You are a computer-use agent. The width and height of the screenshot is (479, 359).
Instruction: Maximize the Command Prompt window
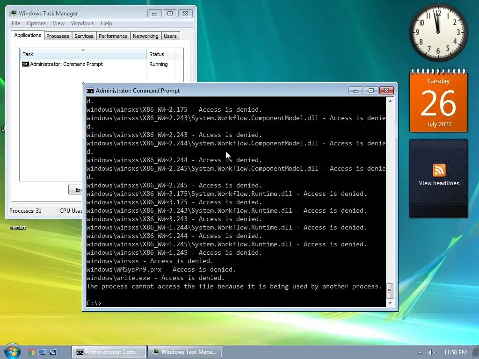point(371,91)
